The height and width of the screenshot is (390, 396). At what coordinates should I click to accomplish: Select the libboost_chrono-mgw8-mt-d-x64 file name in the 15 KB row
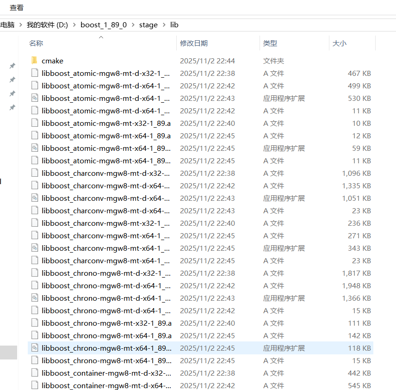click(106, 311)
